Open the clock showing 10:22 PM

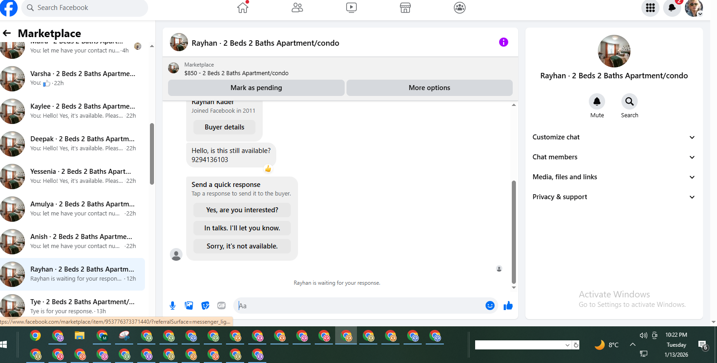pyautogui.click(x=676, y=335)
